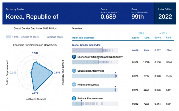179x111 pixels.
Task: Click the marker above Health and Survival bar
Action: click(115, 87)
